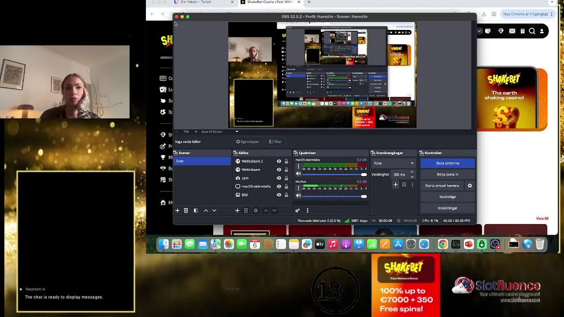Open macOS-skärmkälla audio track options menu

coord(298,167)
